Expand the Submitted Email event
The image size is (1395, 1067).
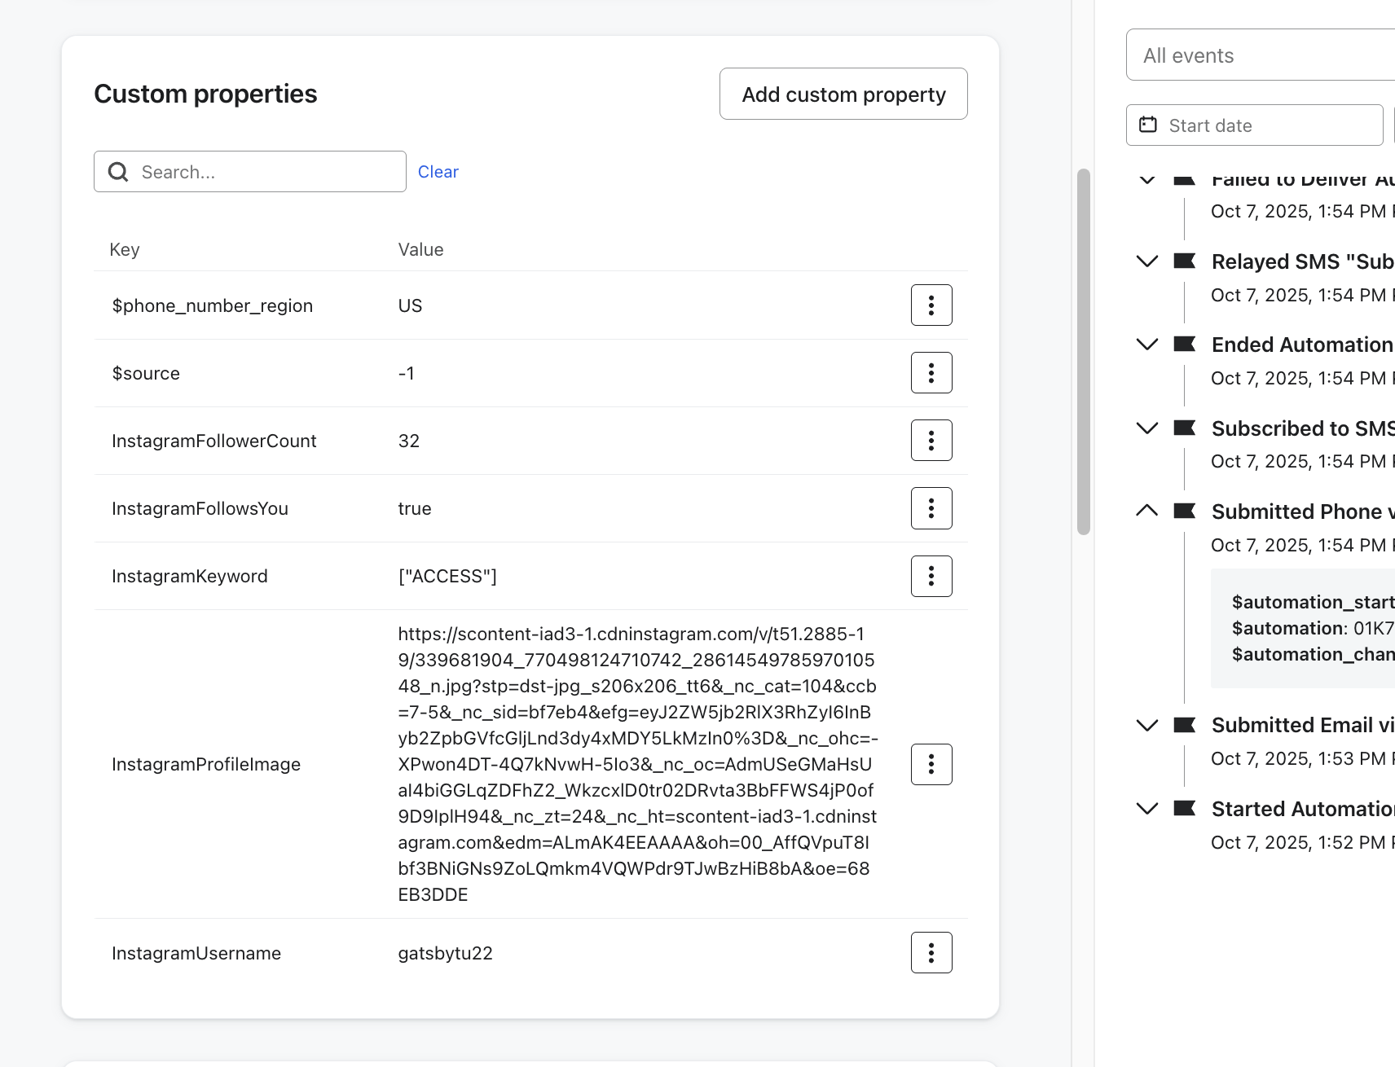point(1146,725)
